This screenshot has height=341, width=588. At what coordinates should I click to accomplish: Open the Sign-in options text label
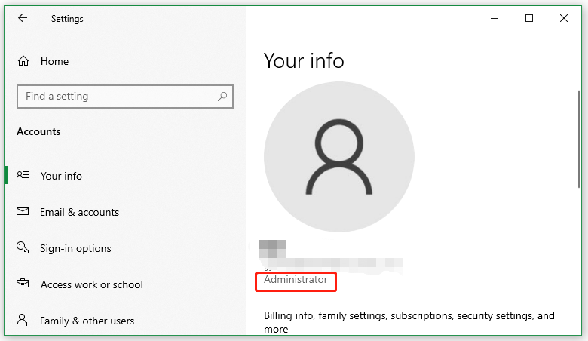[75, 248]
